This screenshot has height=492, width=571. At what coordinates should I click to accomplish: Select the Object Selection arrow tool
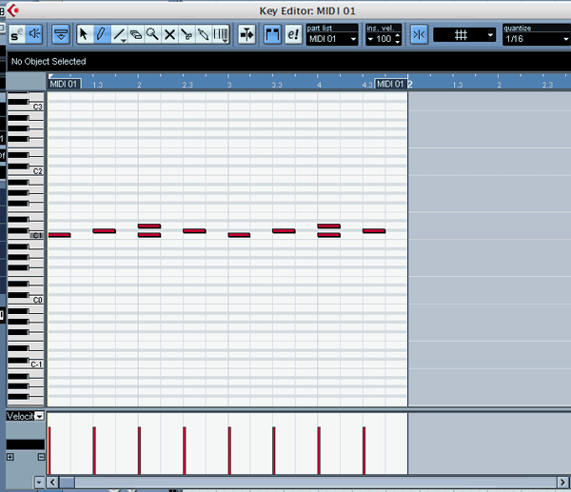click(x=83, y=34)
